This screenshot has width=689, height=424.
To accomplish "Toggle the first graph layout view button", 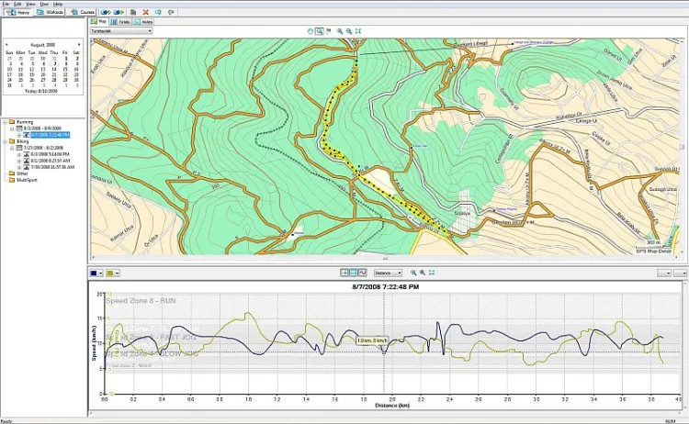I will click(x=344, y=273).
